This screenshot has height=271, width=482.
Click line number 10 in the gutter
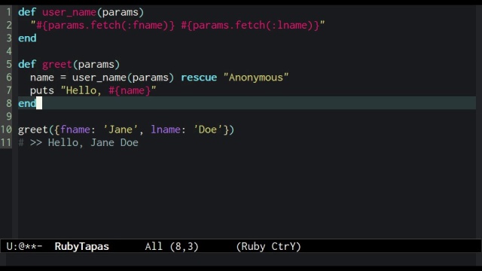point(6,129)
